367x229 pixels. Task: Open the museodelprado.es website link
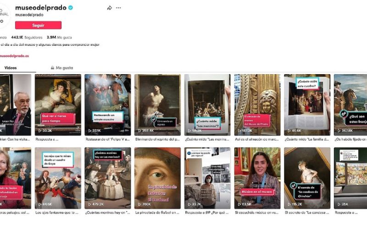14,56
